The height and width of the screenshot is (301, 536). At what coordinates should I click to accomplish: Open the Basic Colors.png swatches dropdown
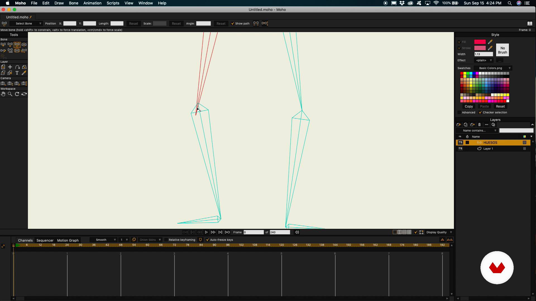pos(493,68)
